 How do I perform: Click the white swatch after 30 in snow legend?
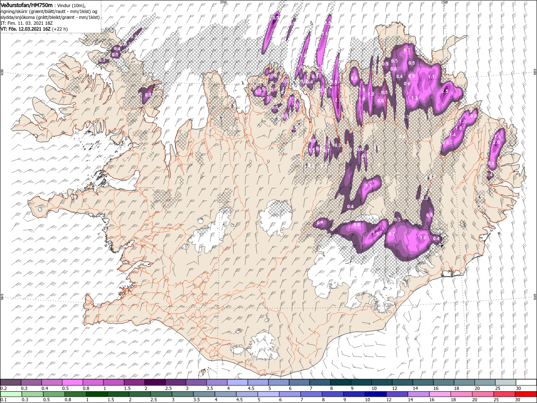click(526, 382)
